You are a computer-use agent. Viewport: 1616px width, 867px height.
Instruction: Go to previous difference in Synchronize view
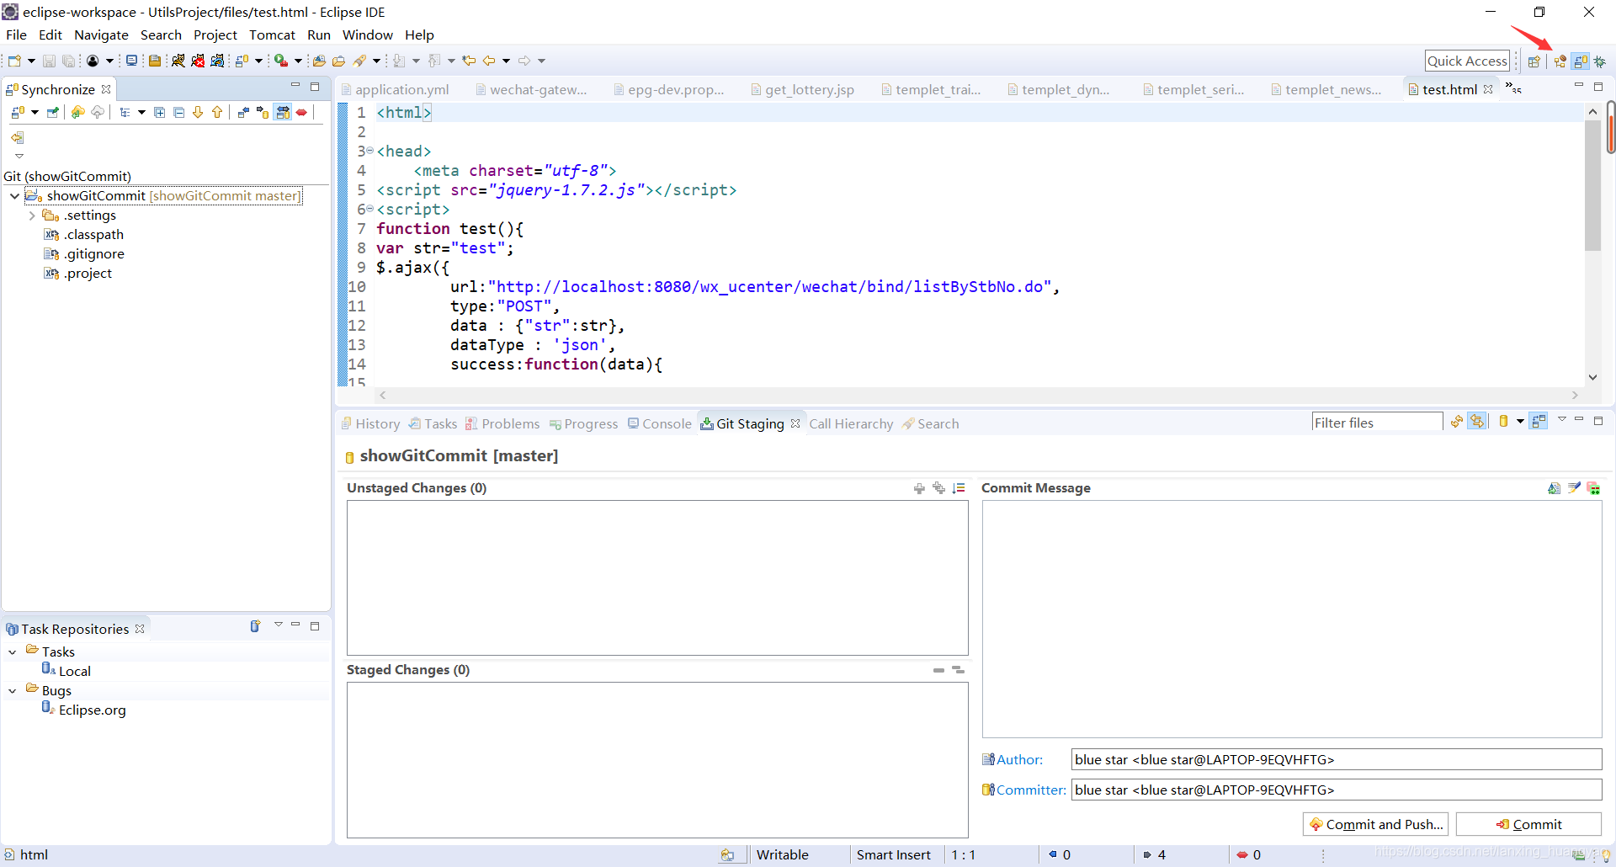pyautogui.click(x=217, y=113)
